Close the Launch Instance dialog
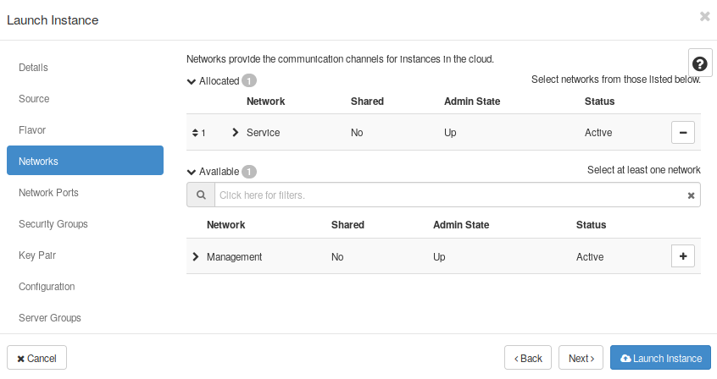Image resolution: width=717 pixels, height=379 pixels. (x=704, y=16)
